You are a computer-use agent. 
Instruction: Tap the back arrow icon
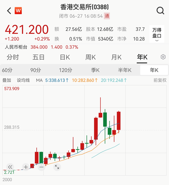[x=9, y=11]
